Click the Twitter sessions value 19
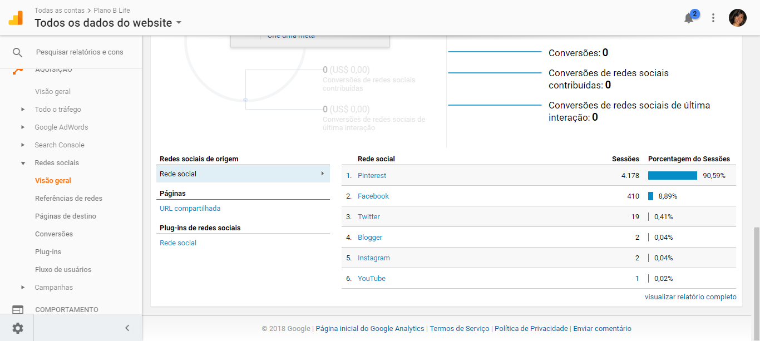Viewport: 760px width, 341px height. (x=635, y=217)
